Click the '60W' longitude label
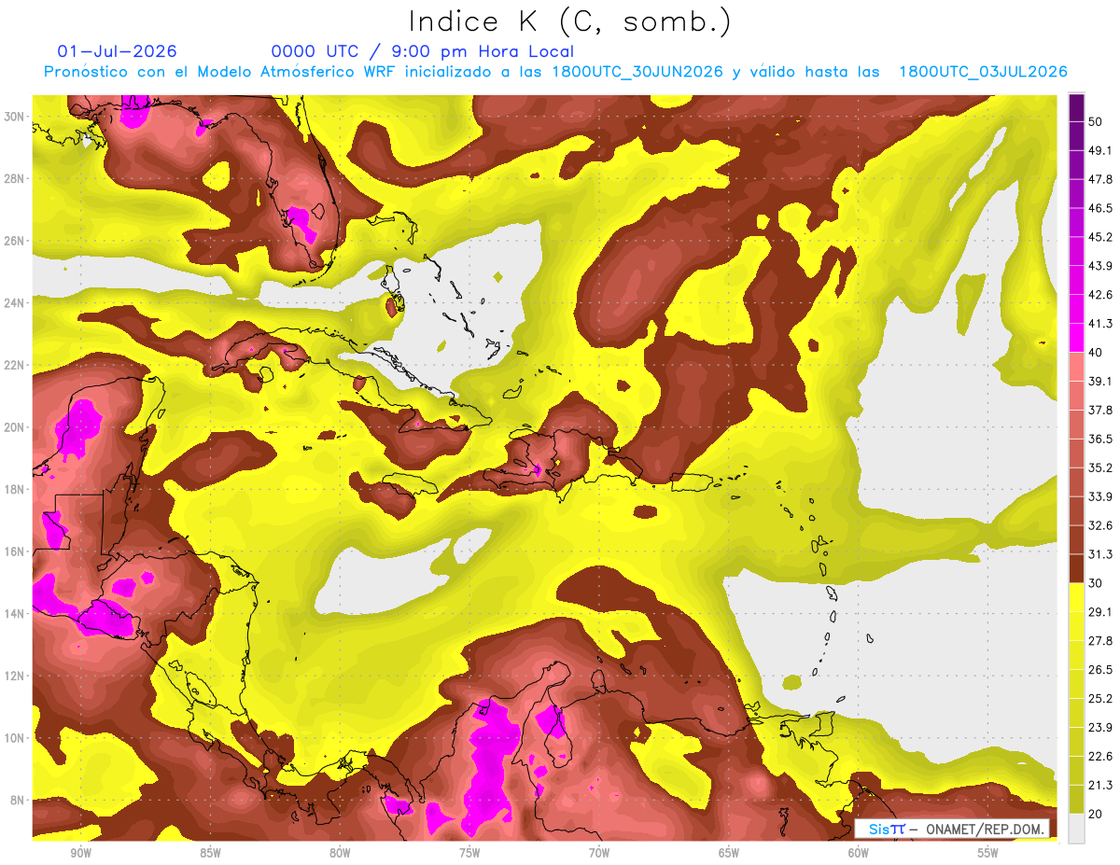Viewport: 1120px width, 865px height. 859,853
